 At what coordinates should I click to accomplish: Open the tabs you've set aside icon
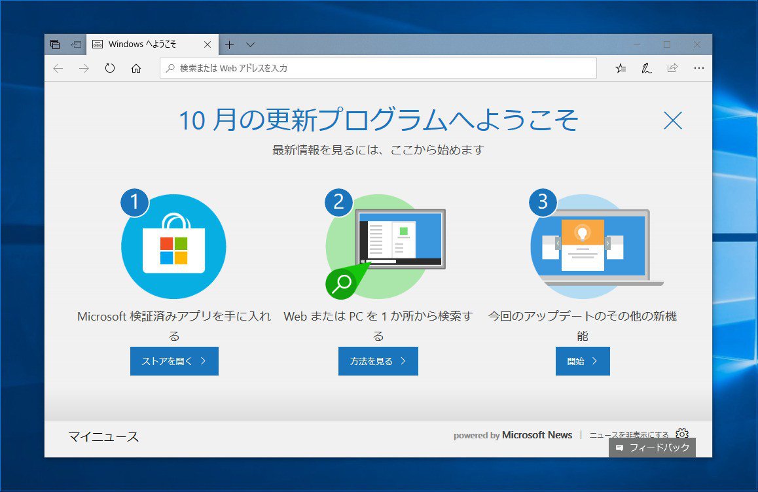55,44
